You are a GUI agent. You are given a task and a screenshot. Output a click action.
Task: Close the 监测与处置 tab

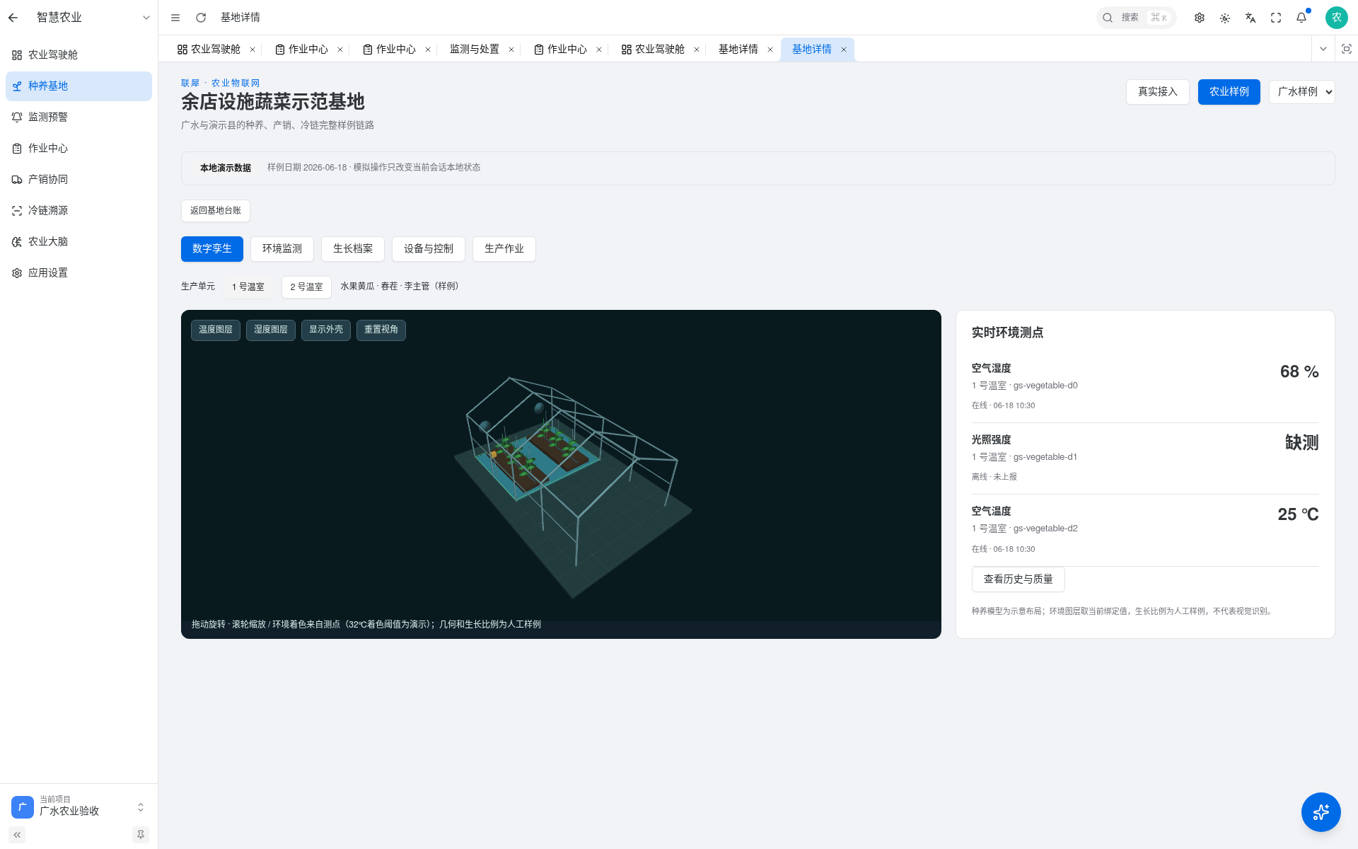(511, 50)
